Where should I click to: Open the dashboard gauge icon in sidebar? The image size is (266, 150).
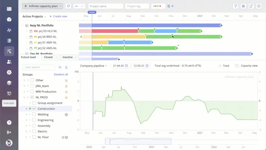[x=9, y=20]
